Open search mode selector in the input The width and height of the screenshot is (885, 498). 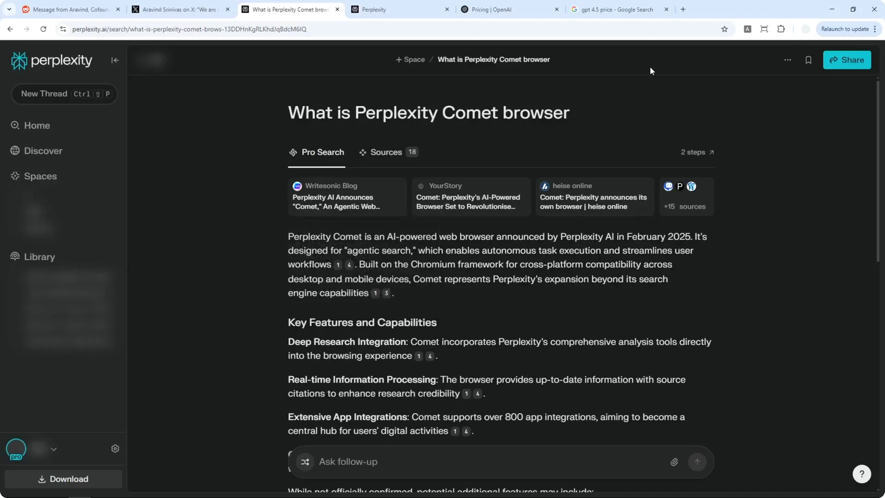pos(305,462)
